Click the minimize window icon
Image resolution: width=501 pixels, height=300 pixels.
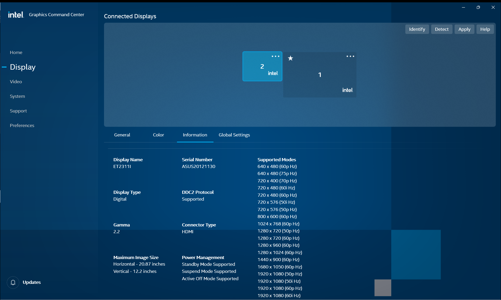pyautogui.click(x=463, y=7)
